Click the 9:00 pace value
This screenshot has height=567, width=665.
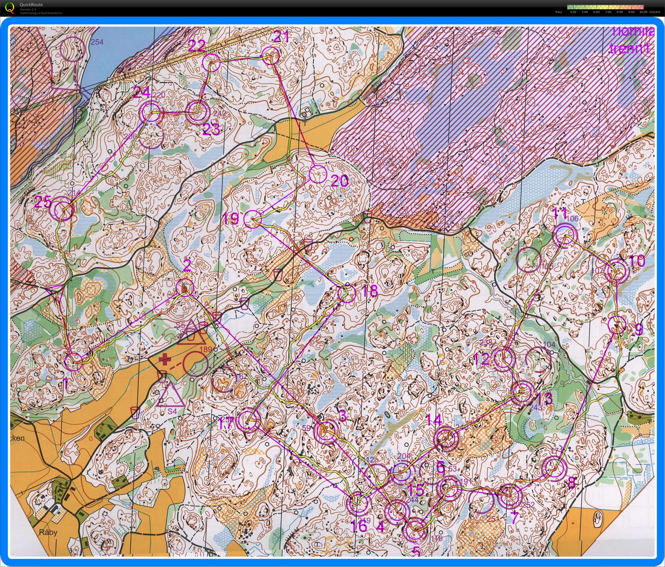631,12
